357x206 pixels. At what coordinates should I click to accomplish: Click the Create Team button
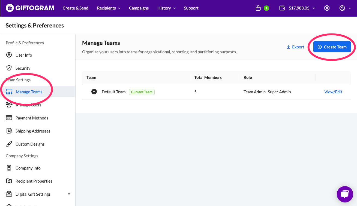[332, 47]
